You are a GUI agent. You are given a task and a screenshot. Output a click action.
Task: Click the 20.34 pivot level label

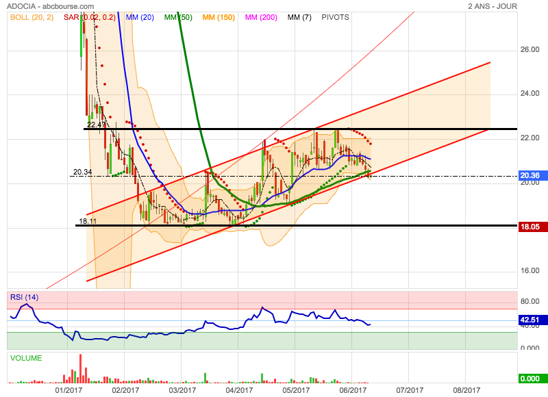[83, 172]
